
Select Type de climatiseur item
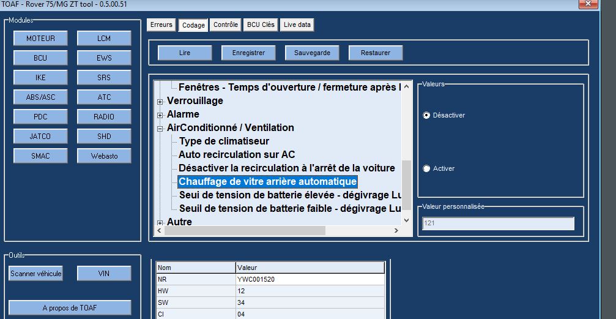point(225,141)
